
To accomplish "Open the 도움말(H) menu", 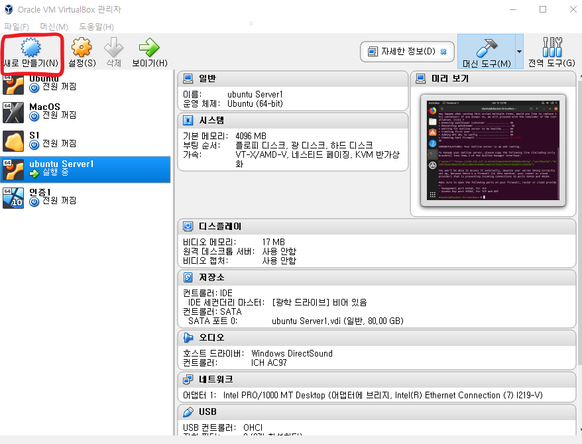I will (x=97, y=27).
